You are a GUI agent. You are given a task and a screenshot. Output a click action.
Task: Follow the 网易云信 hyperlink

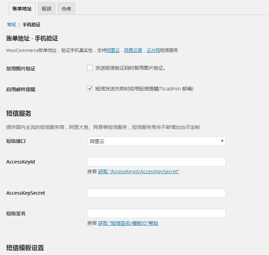pos(133,50)
